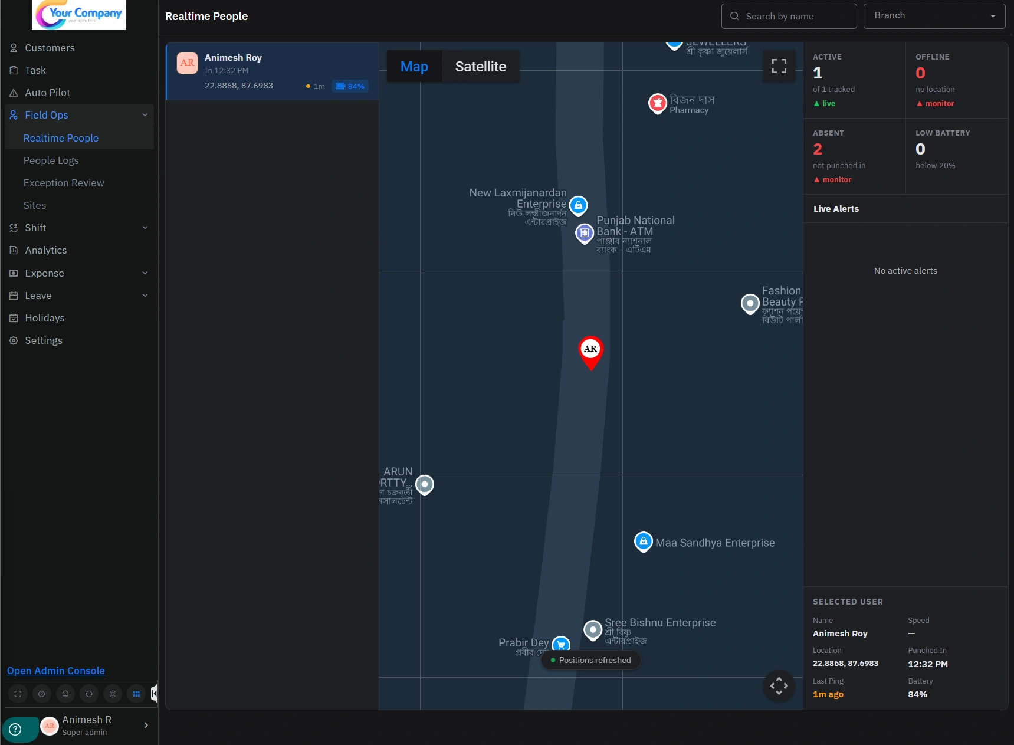
Task: Expand the Shift menu section
Action: point(79,228)
